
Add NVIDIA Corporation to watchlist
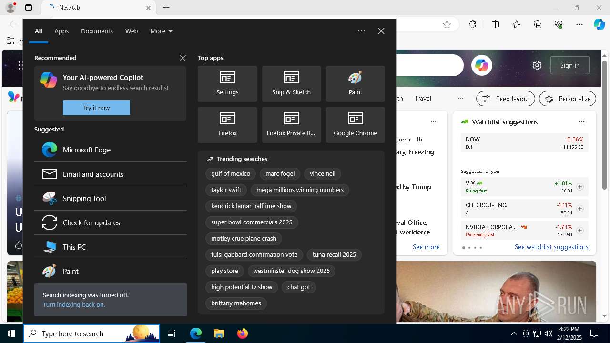coord(579,231)
